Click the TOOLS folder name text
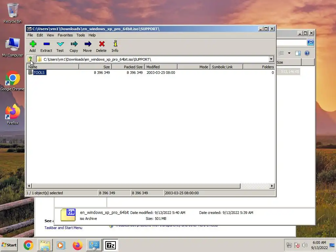Image resolution: width=336 pixels, height=252 pixels. coord(39,73)
